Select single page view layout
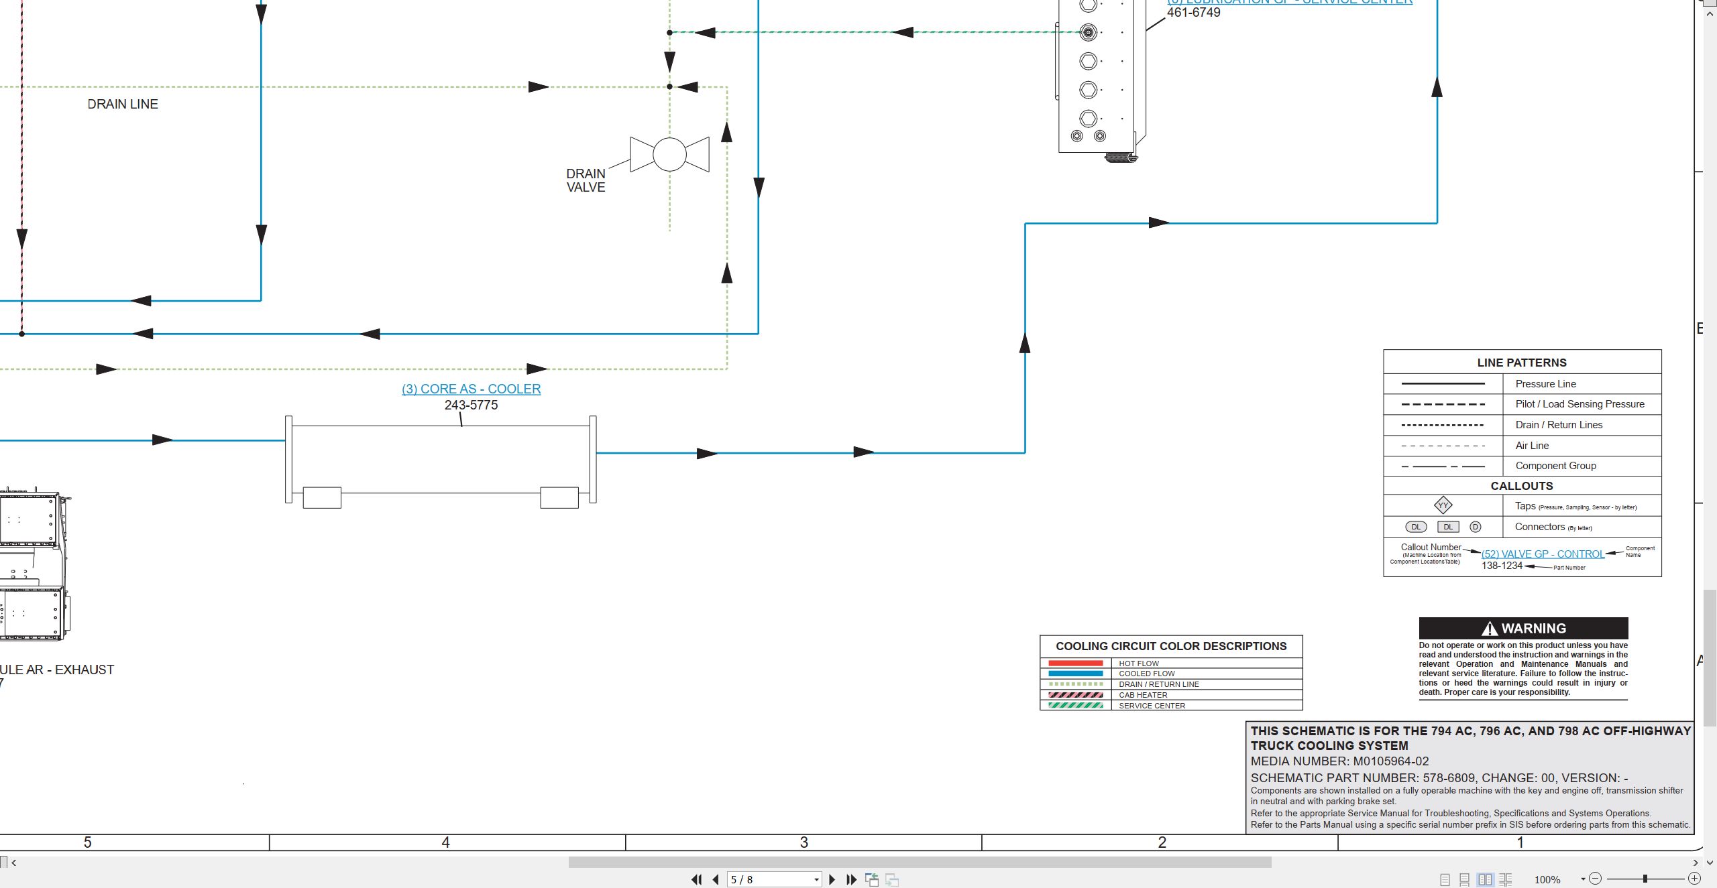 1445,879
